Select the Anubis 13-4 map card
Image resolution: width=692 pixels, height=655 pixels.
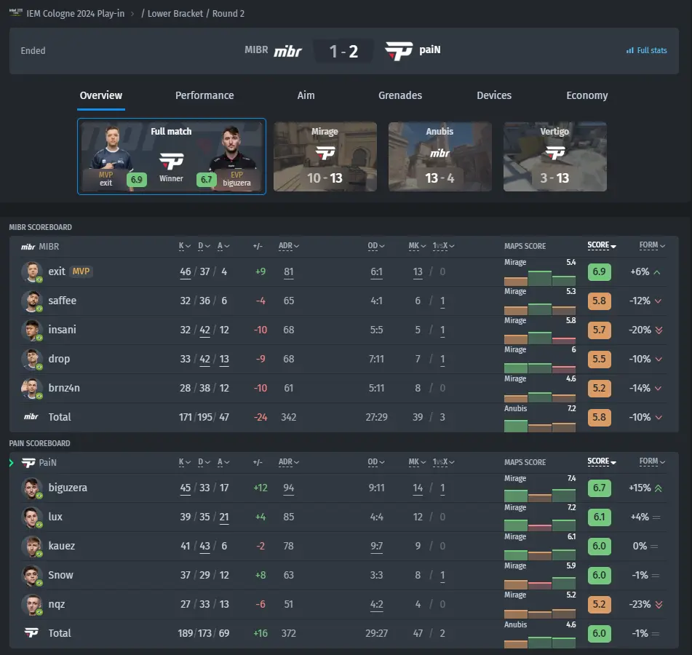pos(440,156)
